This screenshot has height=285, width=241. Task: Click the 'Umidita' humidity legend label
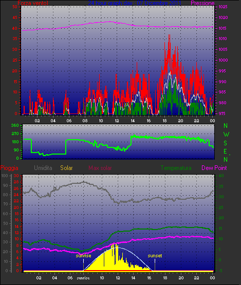pyautogui.click(x=43, y=168)
